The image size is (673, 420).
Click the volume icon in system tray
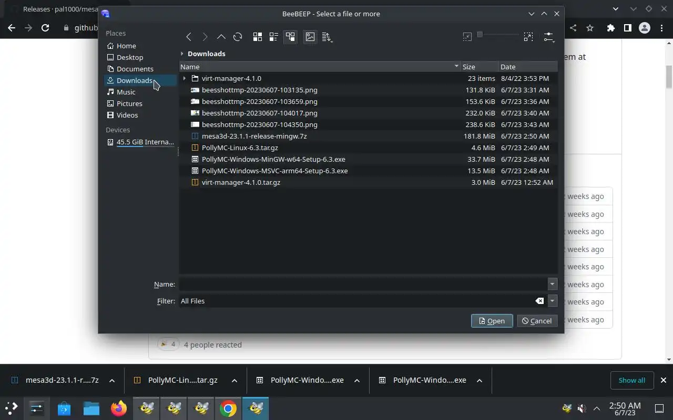[x=582, y=408]
